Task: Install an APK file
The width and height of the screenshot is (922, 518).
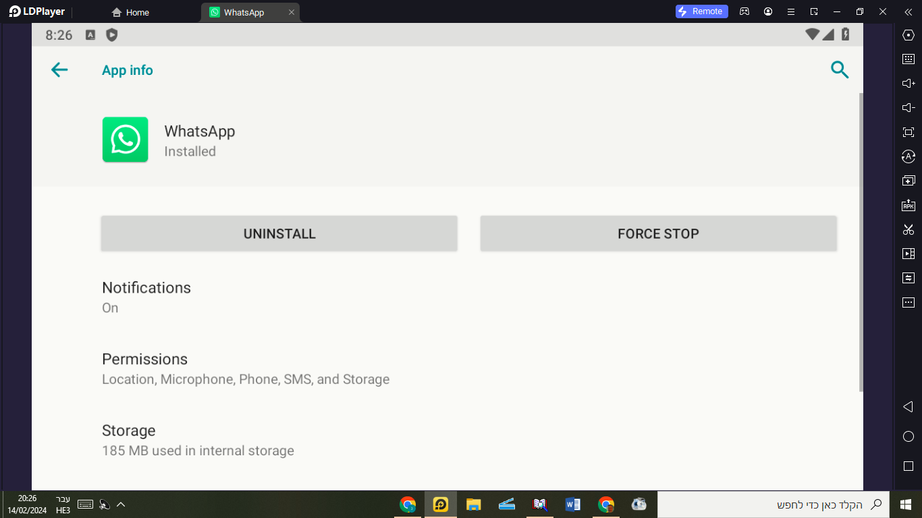Action: 909,205
